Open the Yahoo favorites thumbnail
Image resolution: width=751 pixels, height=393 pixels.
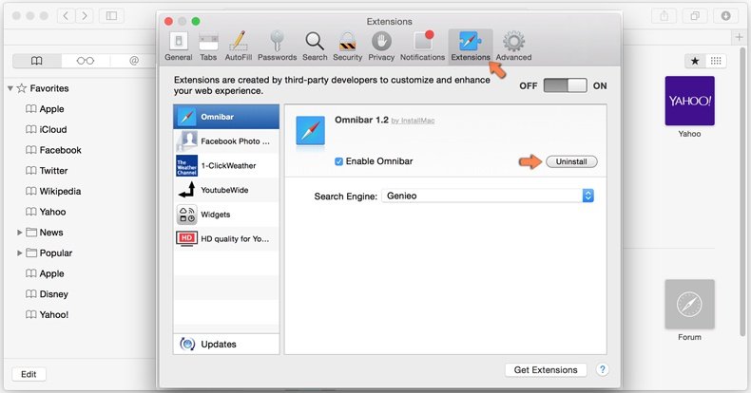click(690, 101)
